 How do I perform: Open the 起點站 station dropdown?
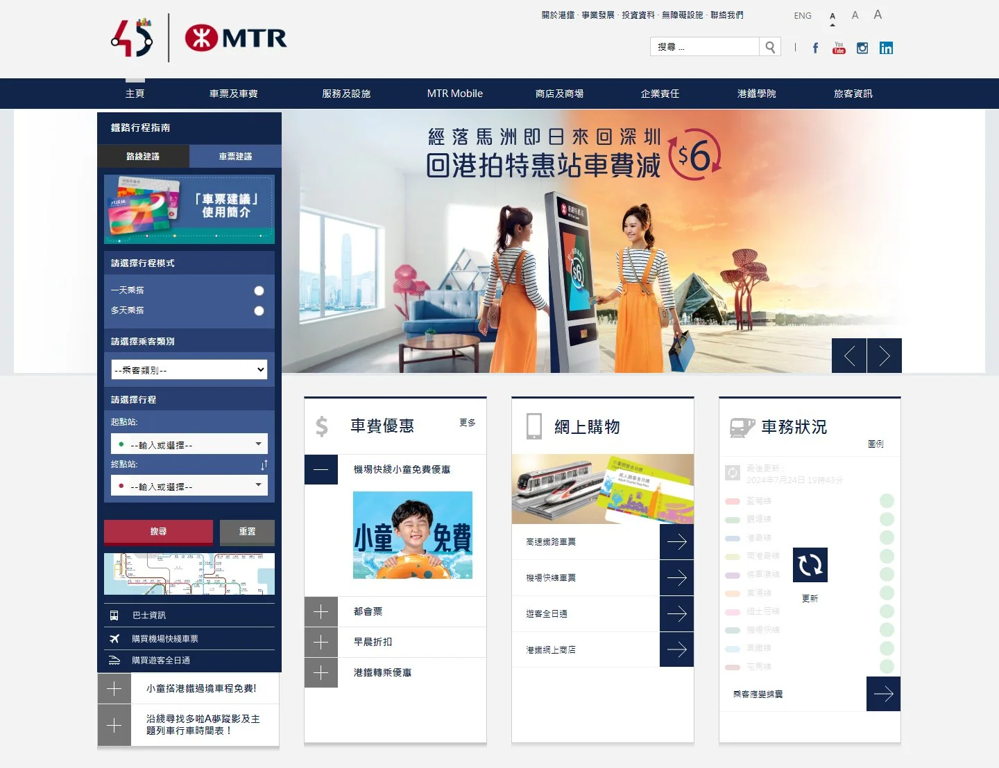(x=189, y=444)
